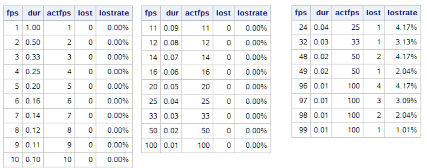Select the fps 49 cell in third table
This screenshot has height=168, width=427.
pos(301,71)
